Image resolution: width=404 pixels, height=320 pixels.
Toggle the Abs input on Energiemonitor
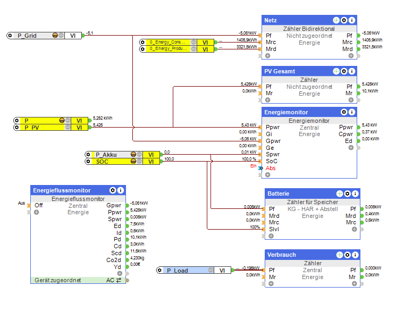tap(271, 168)
